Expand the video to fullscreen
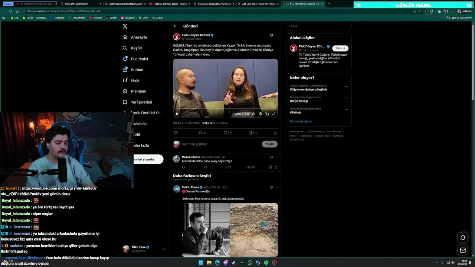The height and width of the screenshot is (267, 475). click(274, 114)
